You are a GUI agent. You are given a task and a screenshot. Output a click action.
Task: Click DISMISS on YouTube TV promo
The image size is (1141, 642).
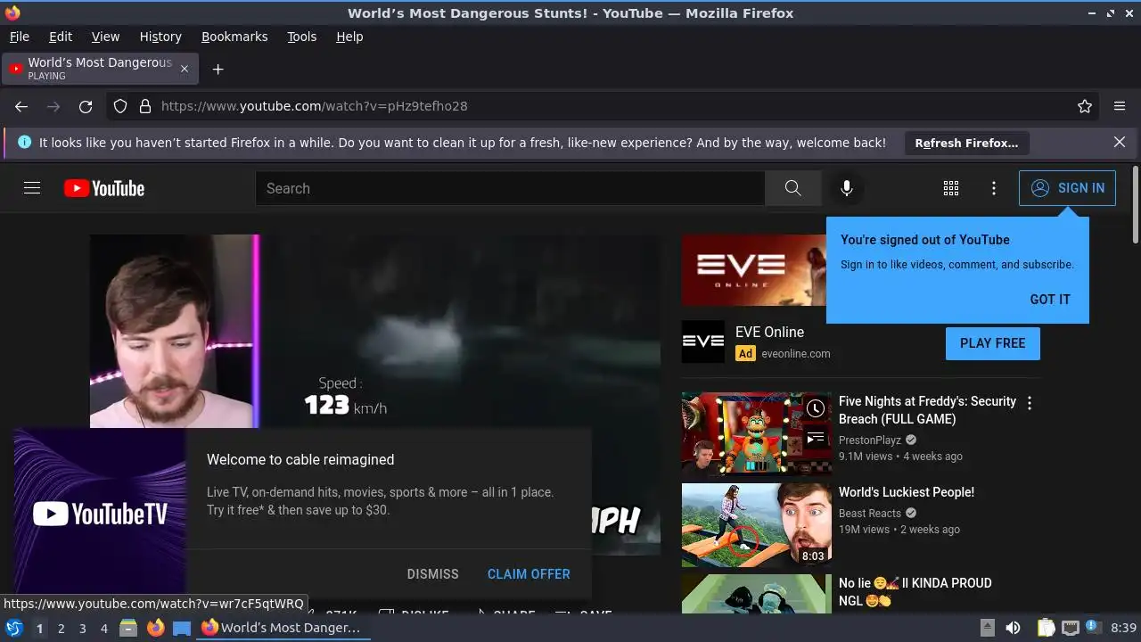click(432, 574)
